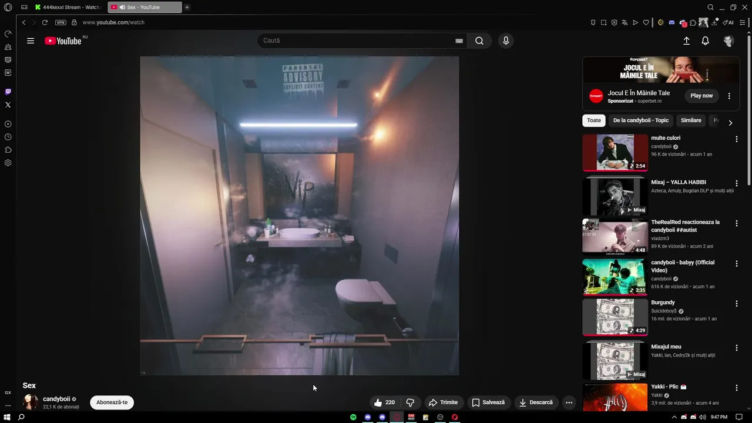Open extensions puzzle icon in toolbar
Image resolution: width=752 pixels, height=423 pixels.
pyautogui.click(x=693, y=22)
